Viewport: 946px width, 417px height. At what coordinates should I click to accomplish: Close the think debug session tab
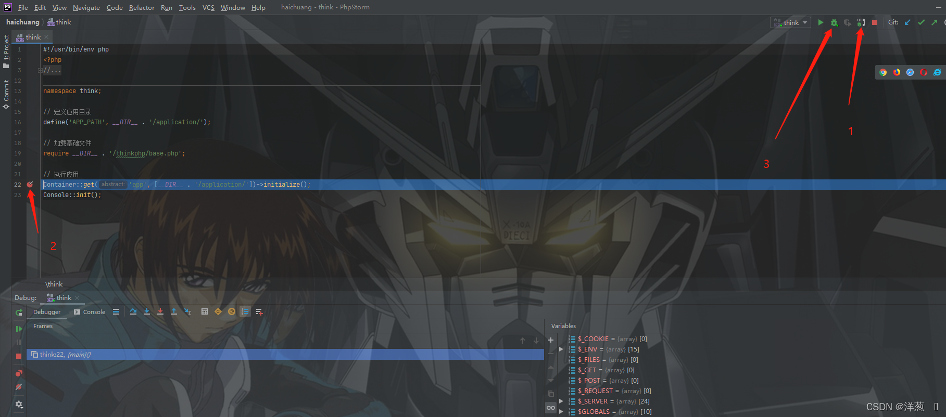[77, 298]
